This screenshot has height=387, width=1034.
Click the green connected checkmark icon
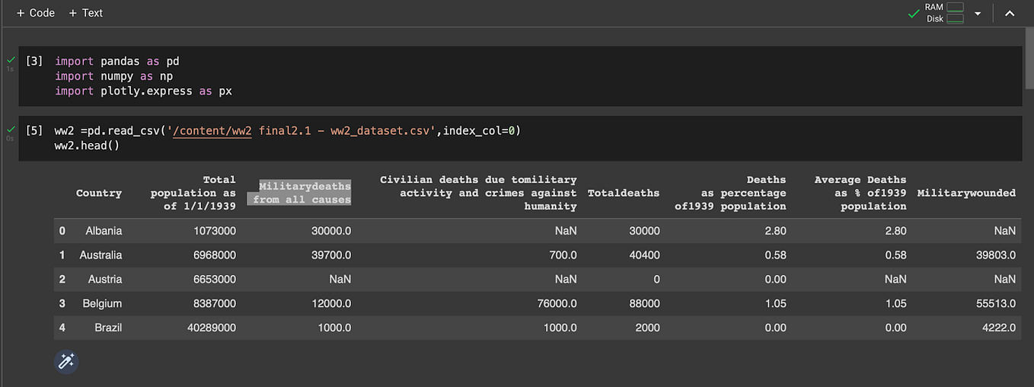914,13
